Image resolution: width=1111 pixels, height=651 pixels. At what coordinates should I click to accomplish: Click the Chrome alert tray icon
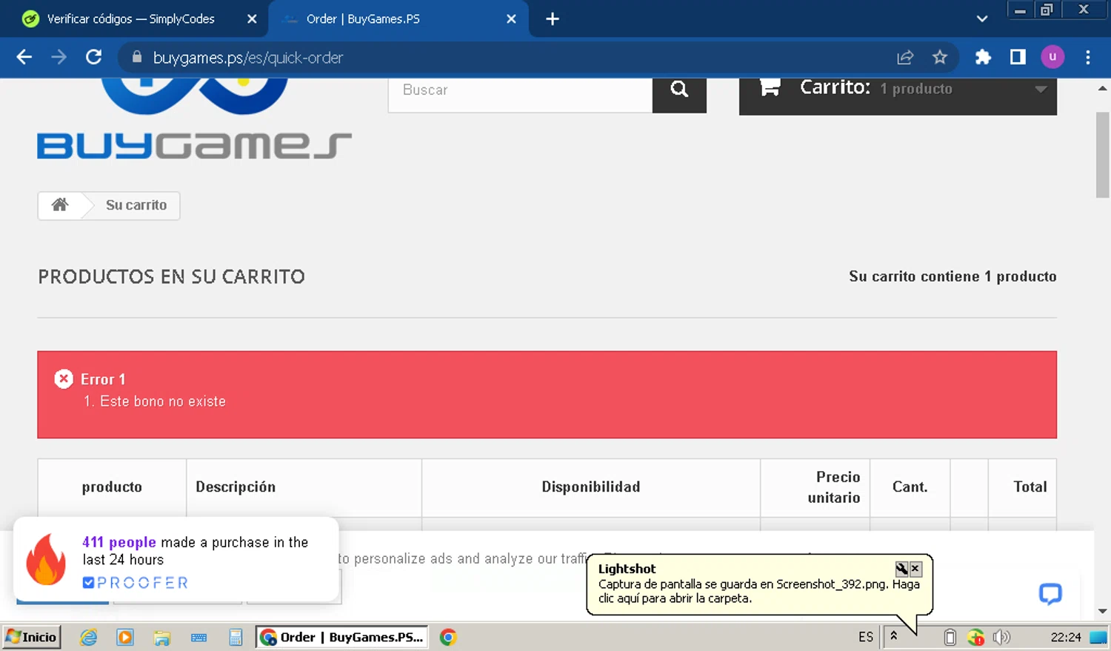975,637
